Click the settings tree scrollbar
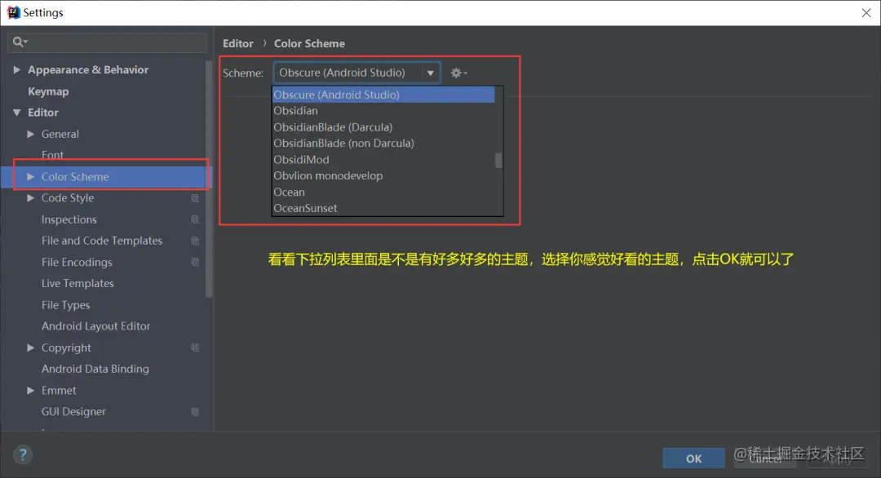Image resolution: width=881 pixels, height=478 pixels. pyautogui.click(x=210, y=179)
